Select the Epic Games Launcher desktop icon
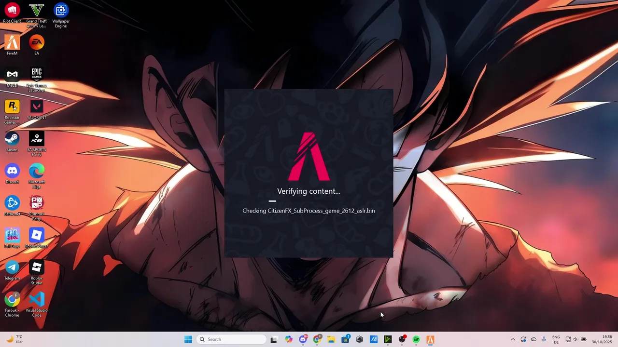Image resolution: width=618 pixels, height=347 pixels. 37,80
